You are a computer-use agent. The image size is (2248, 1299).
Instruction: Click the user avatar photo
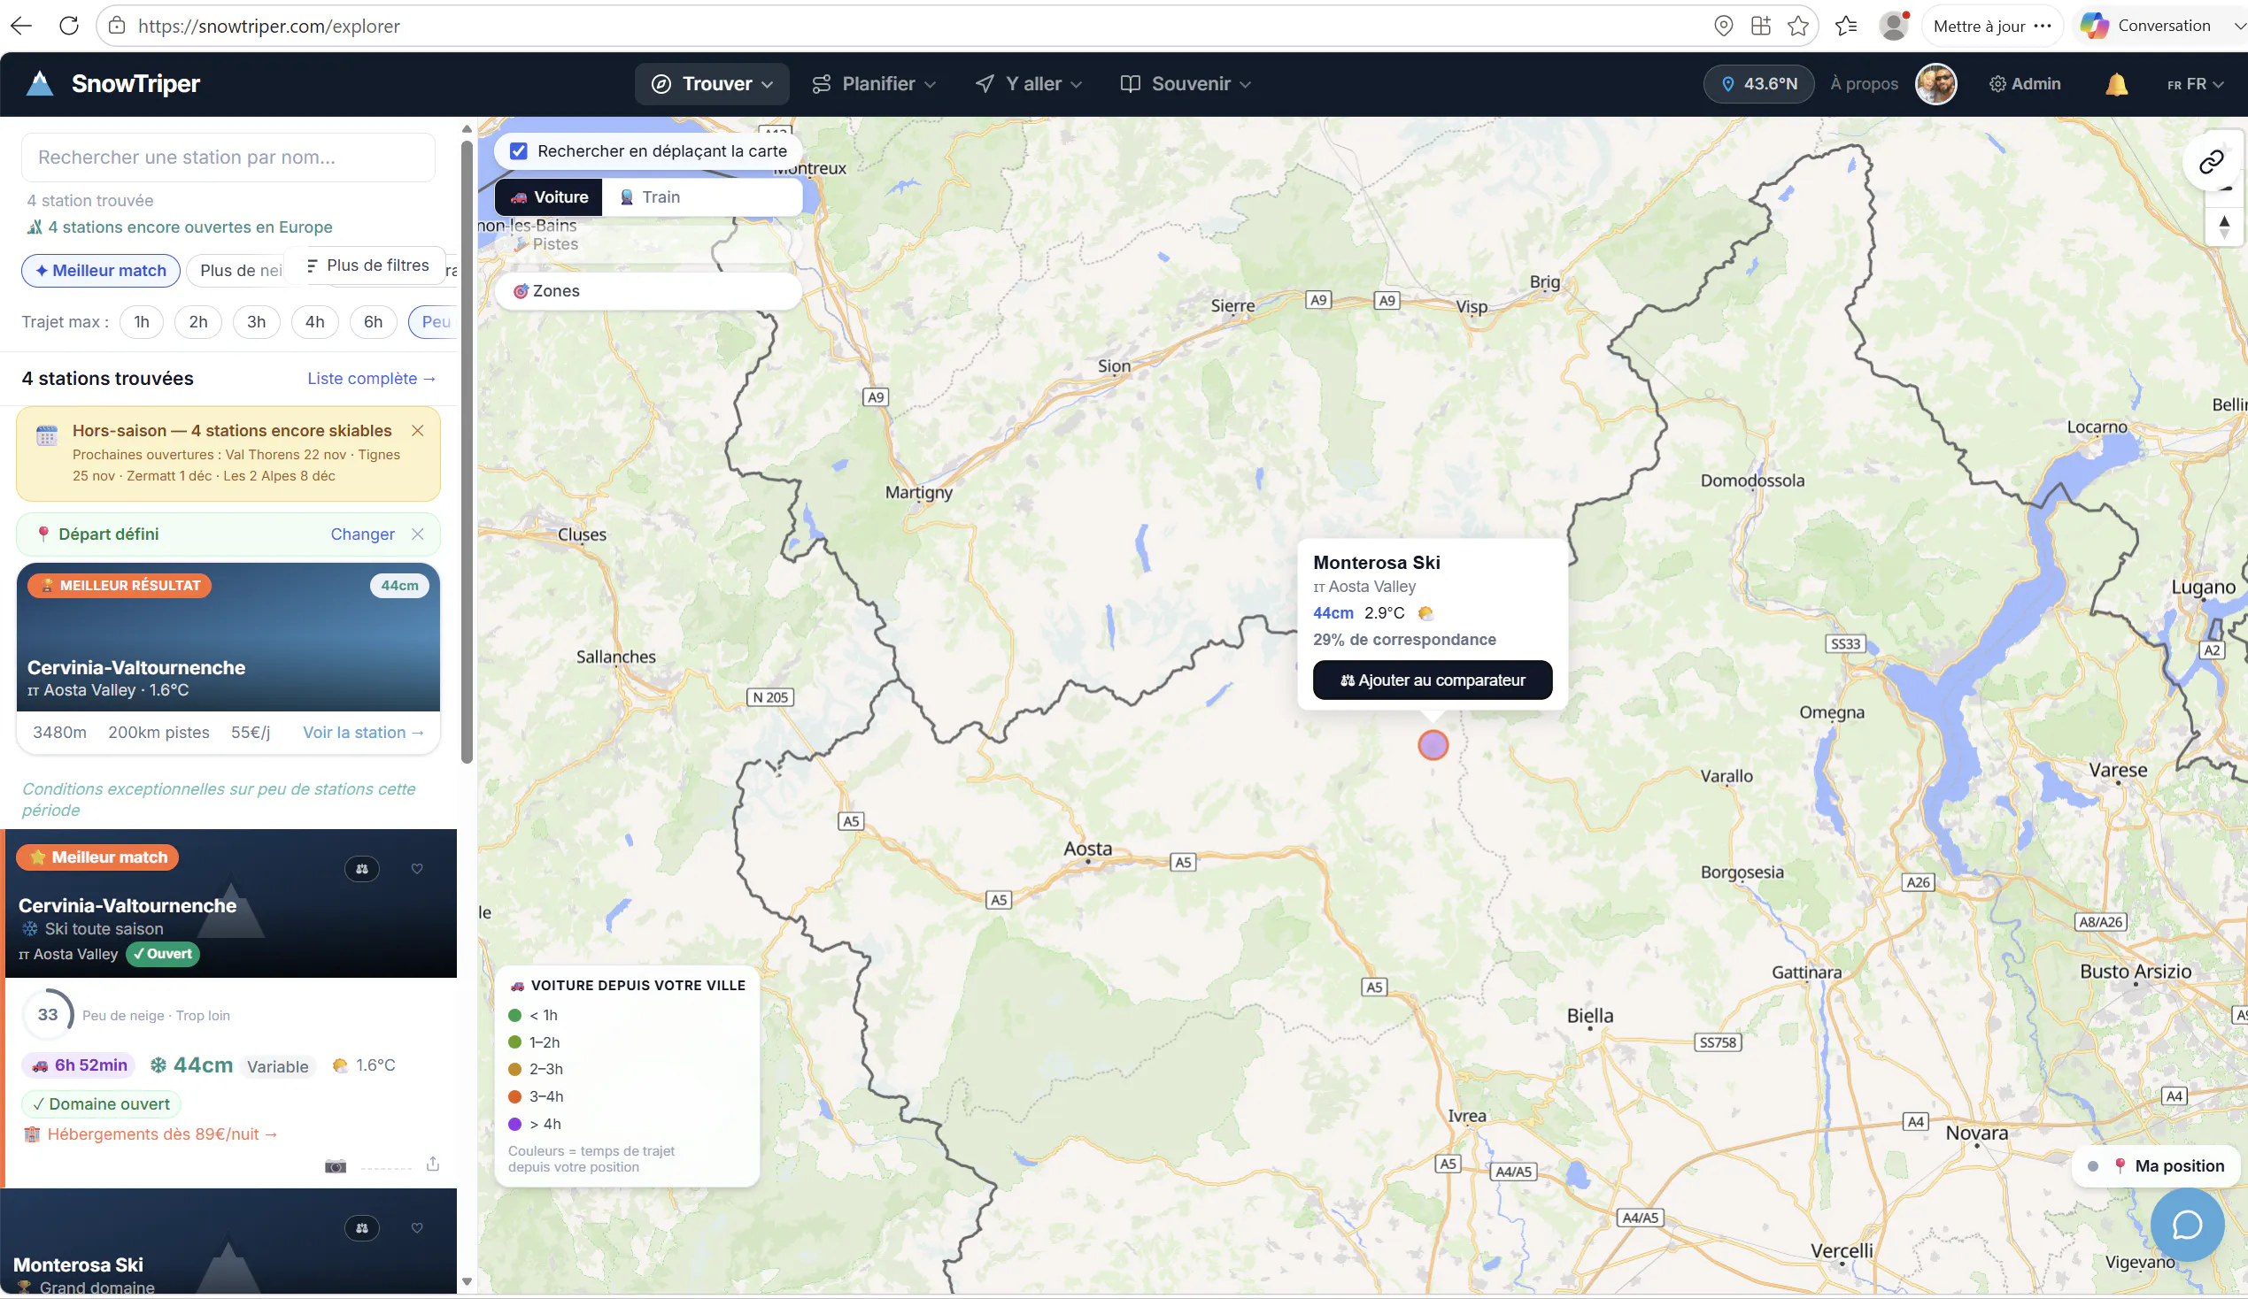coord(1935,84)
